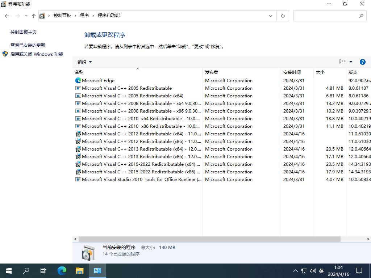Click the forward navigation arrow
This screenshot has height=278, width=371.
[x=17, y=16]
